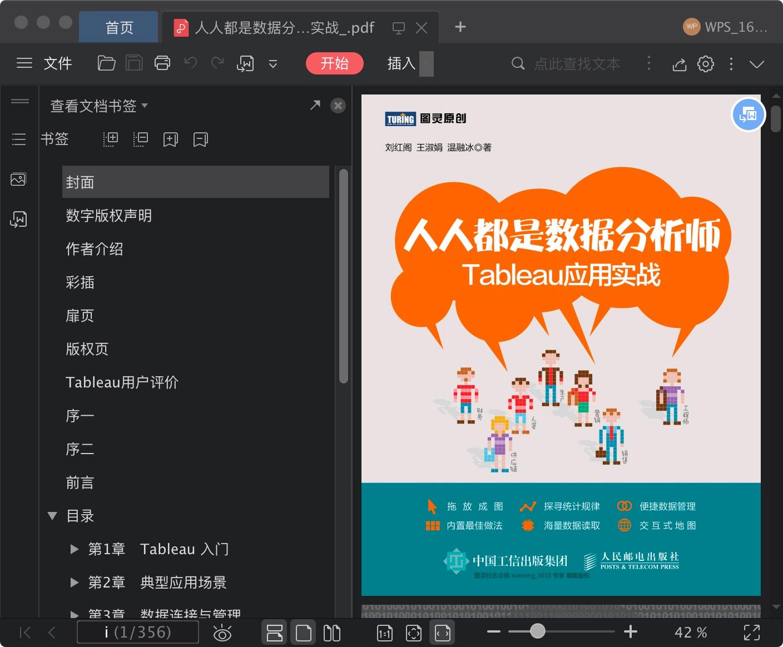Toggle eye protection mode icon
This screenshot has width=783, height=647.
pyautogui.click(x=222, y=633)
